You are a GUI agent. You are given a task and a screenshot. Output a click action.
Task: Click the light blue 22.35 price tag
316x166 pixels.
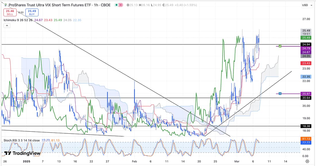(x=306, y=77)
